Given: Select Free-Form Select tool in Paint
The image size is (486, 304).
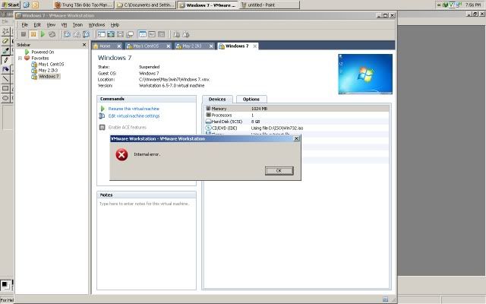Looking at the screenshot, I should click(5, 31).
